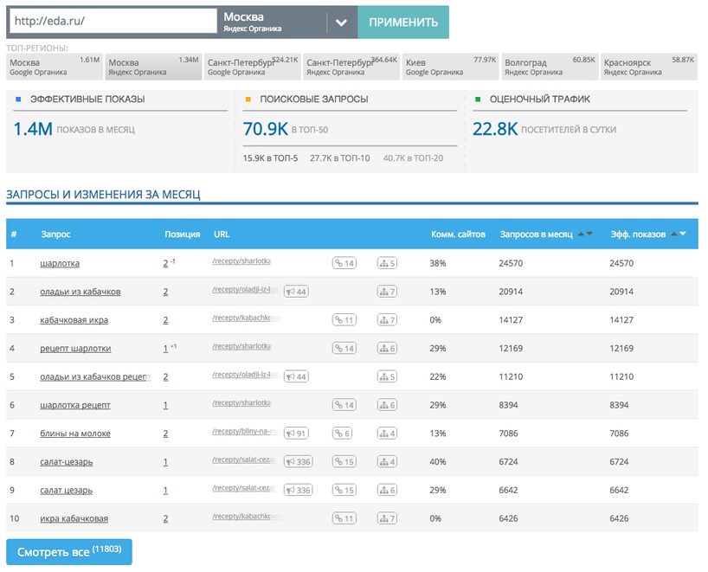This screenshot has height=572, width=708.
Task: Click the http://eda.ru/ URL input field
Action: click(112, 21)
